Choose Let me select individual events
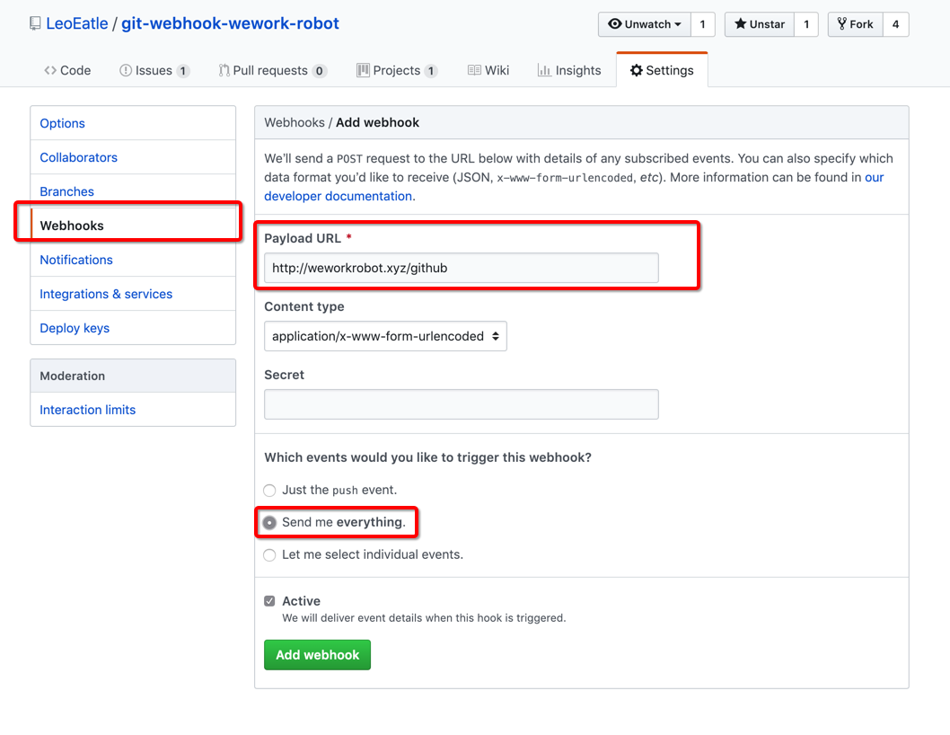 (269, 555)
